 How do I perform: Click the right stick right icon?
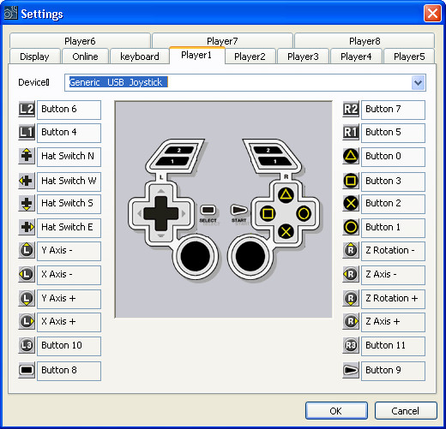pos(351,321)
